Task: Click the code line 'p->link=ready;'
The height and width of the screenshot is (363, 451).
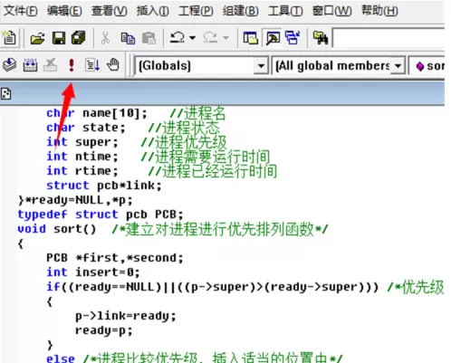Action: [x=125, y=316]
